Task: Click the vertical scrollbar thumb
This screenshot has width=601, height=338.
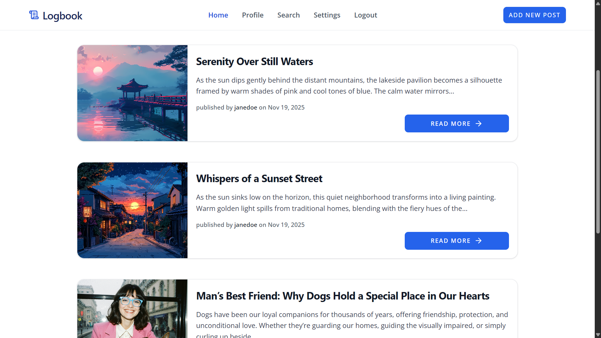Action: pyautogui.click(x=598, y=152)
